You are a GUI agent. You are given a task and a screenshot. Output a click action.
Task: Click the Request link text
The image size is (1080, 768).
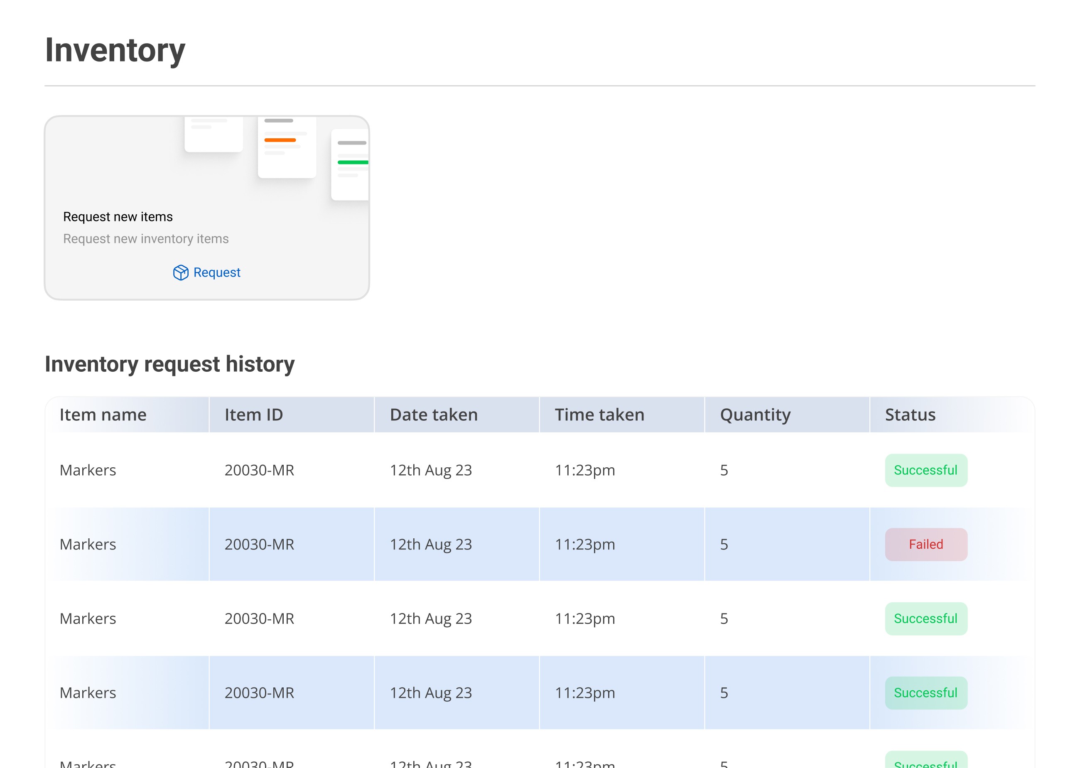(x=216, y=272)
